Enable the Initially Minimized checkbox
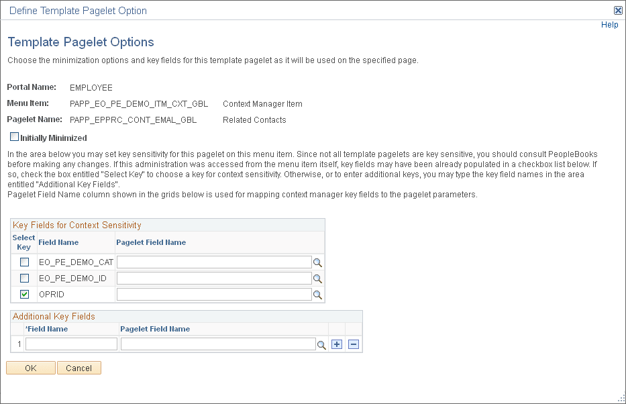626x404 pixels. click(x=13, y=137)
